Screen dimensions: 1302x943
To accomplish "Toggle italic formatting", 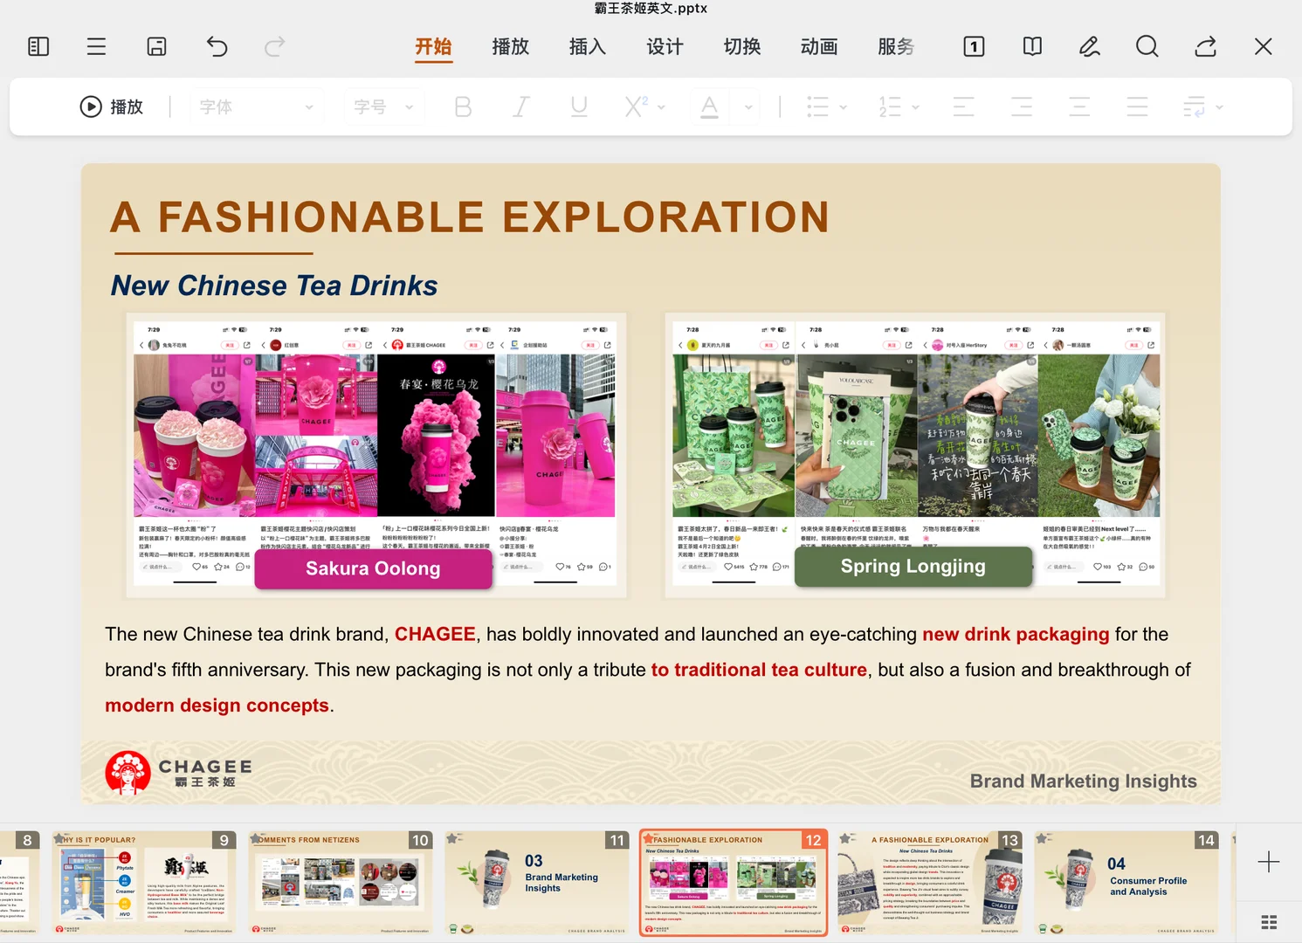I will (521, 107).
